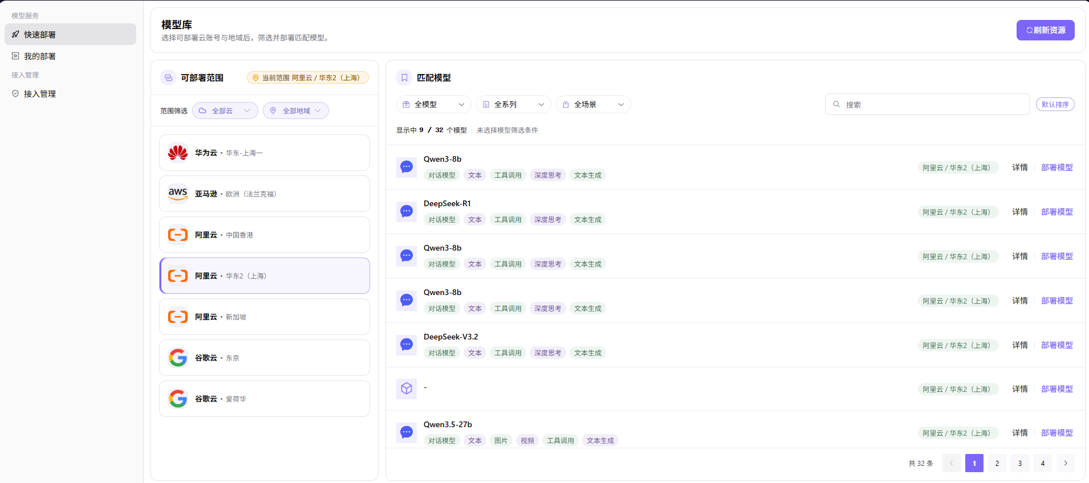Go to page 3 of results

tap(1020, 463)
